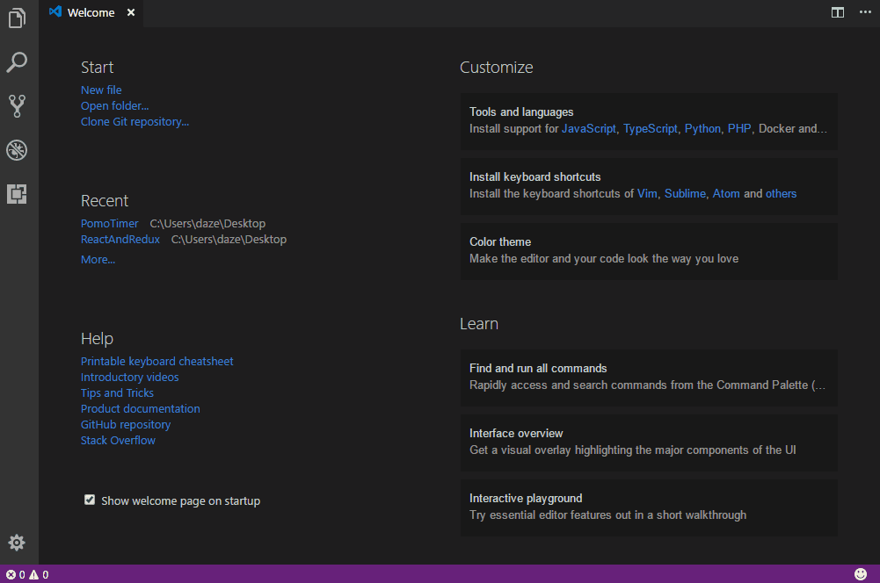Click Install keyboard shortcuts heading
Viewport: 880px width, 583px height.
click(535, 177)
